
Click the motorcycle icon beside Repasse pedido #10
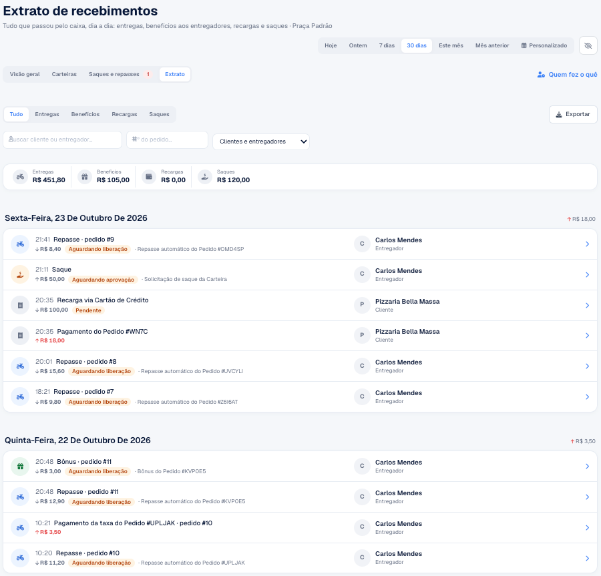(x=20, y=558)
